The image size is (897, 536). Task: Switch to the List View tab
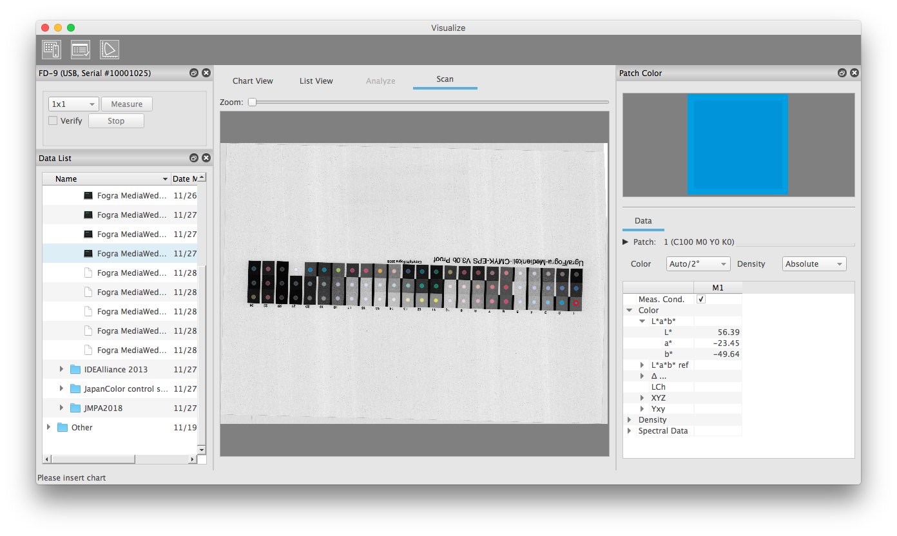(x=316, y=81)
